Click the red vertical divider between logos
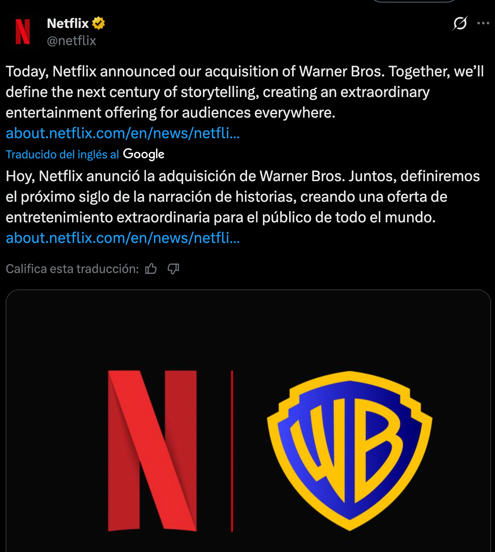This screenshot has width=495, height=552. pos(232,451)
